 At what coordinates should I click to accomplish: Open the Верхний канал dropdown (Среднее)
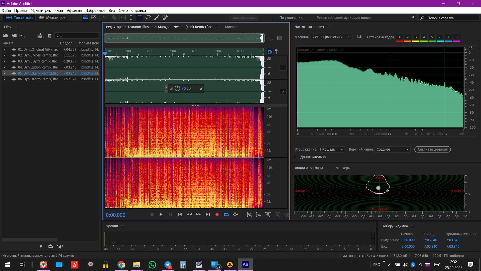click(392, 149)
